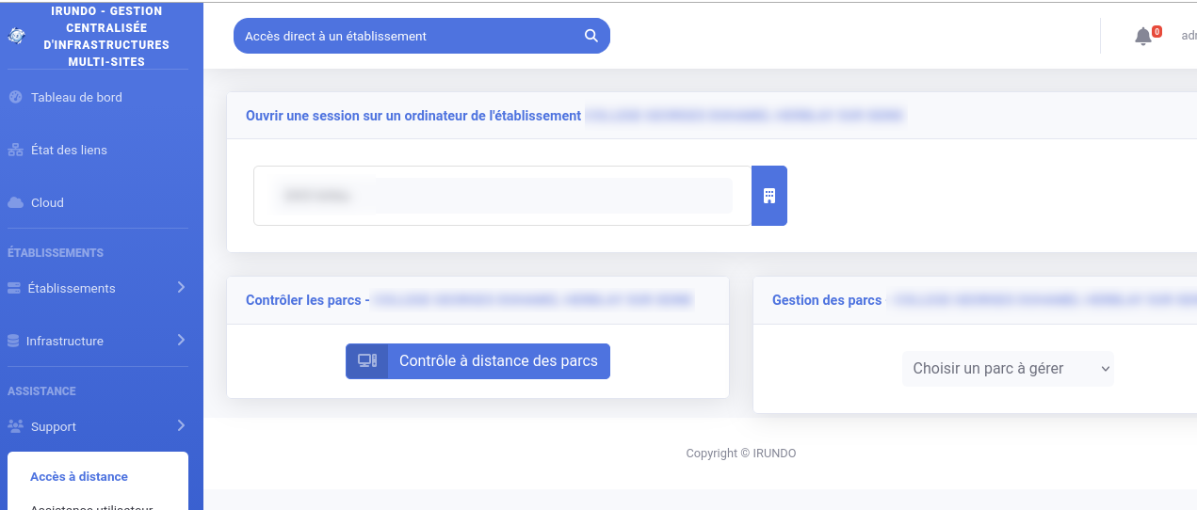Open the Choisir un parc à gérer dropdown
Image resolution: width=1197 pixels, height=510 pixels.
1008,369
